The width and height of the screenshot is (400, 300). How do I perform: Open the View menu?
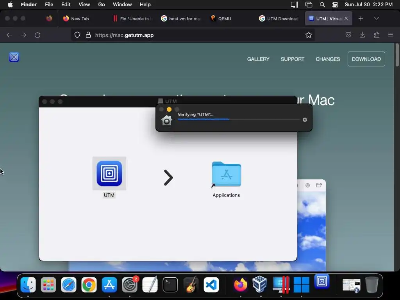tap(84, 5)
